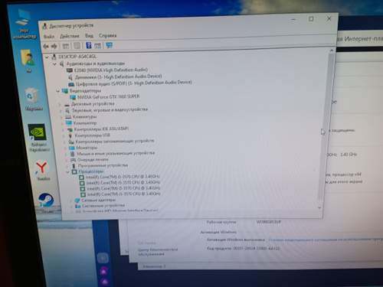Collapse the Видеоадаптеры category
The image size is (383, 287).
[58, 91]
